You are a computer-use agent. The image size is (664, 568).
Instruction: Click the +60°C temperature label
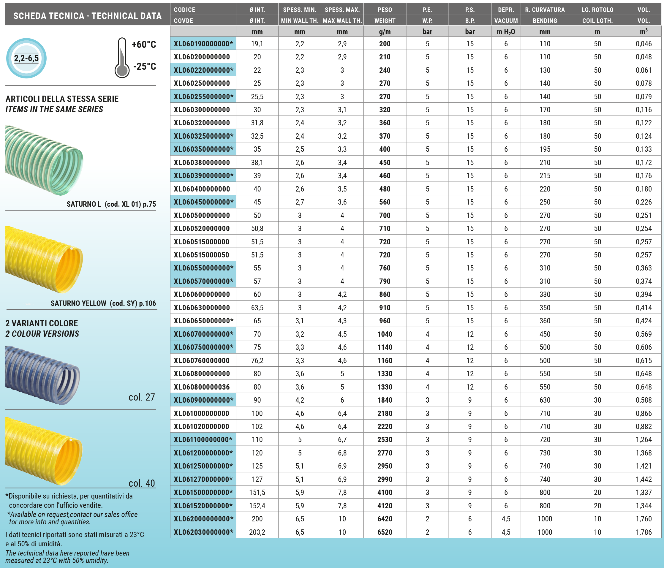144,44
